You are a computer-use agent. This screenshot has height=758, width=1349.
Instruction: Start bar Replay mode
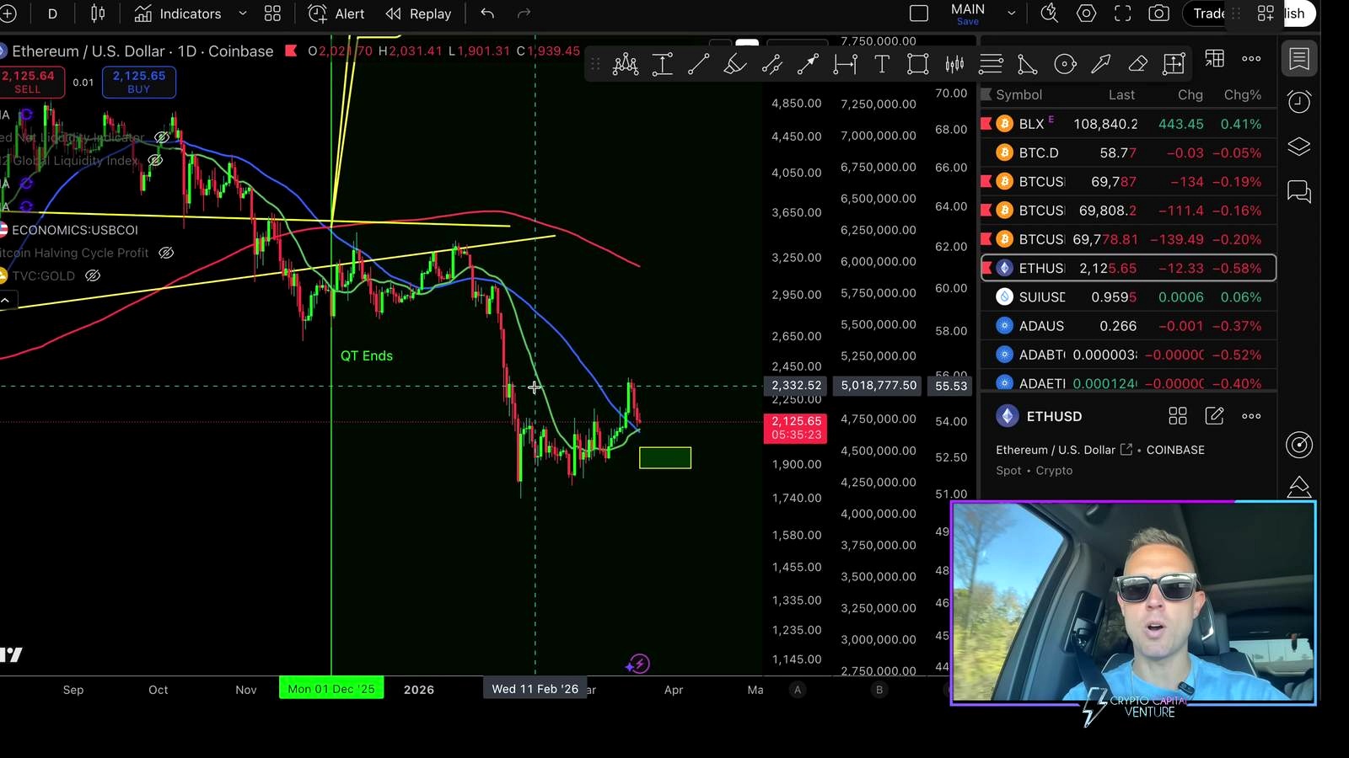[x=418, y=13]
